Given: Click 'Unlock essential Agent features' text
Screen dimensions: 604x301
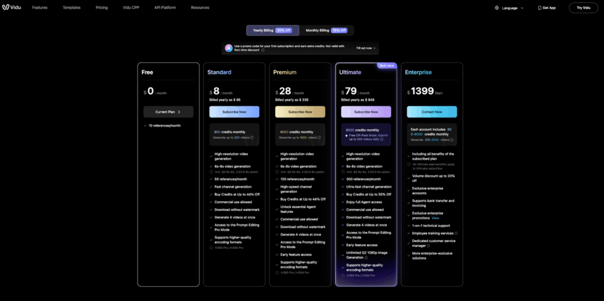Looking at the screenshot, I should pyautogui.click(x=298, y=210).
